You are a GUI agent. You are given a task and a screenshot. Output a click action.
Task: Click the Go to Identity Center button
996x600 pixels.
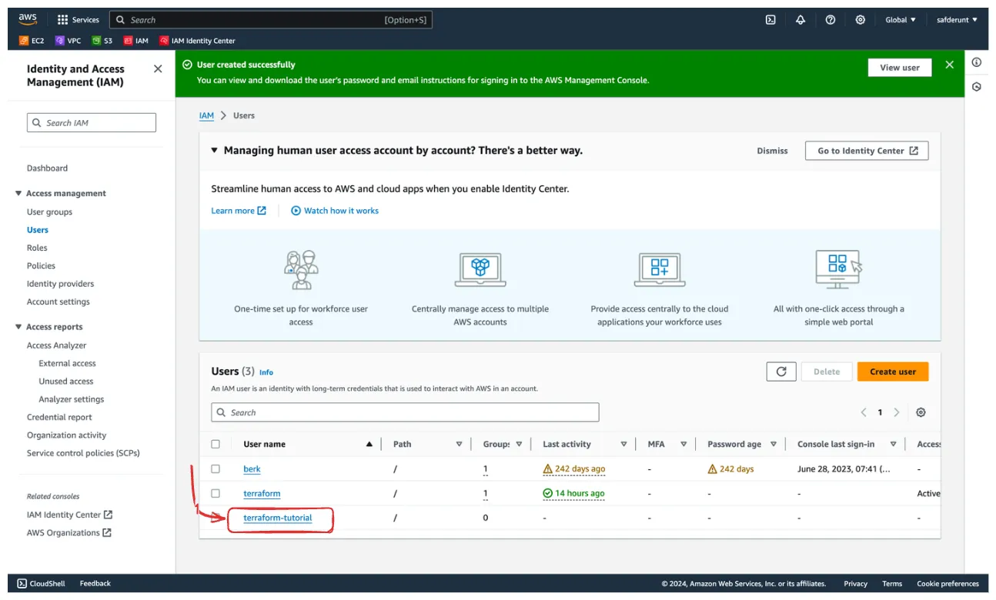pos(867,151)
